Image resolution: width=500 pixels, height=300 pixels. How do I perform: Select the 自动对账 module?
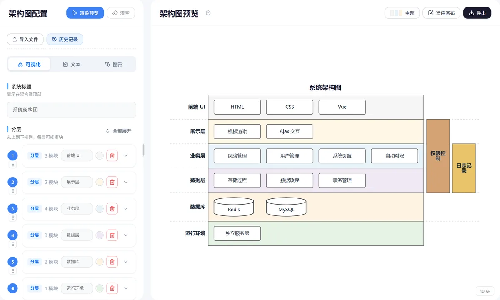tap(395, 156)
